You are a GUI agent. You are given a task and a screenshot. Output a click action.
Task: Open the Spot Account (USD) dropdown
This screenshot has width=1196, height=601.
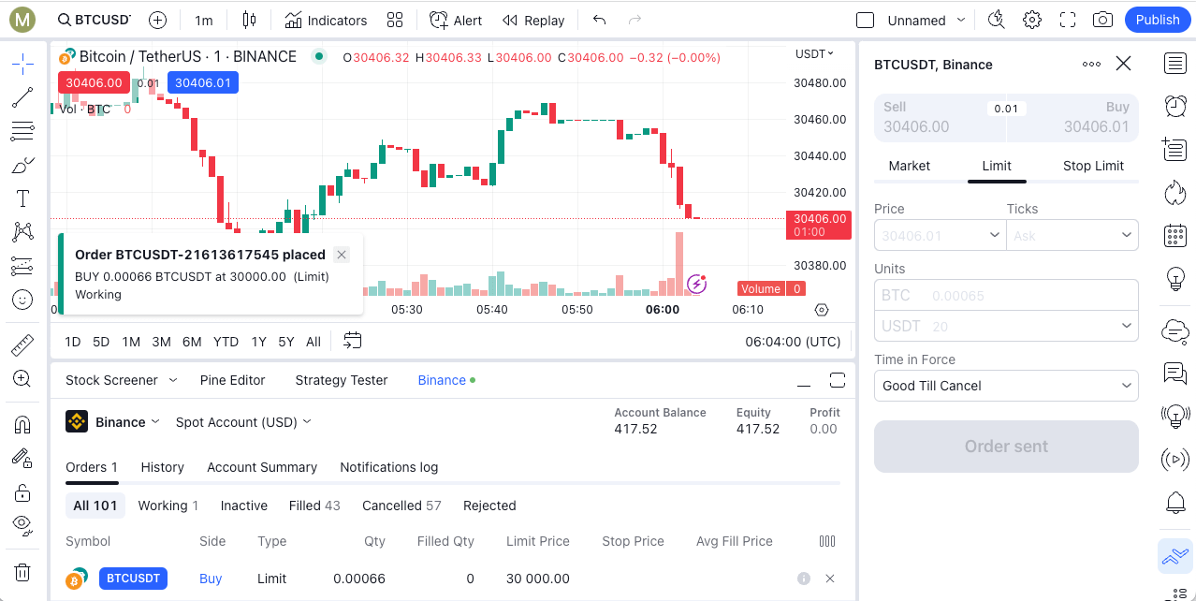(243, 422)
